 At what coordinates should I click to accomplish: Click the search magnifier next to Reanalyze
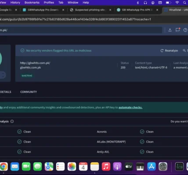(184, 50)
